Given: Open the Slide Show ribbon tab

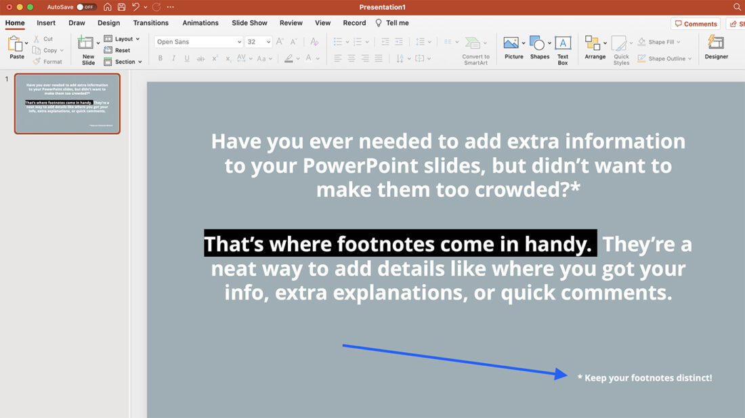Looking at the screenshot, I should pos(249,22).
